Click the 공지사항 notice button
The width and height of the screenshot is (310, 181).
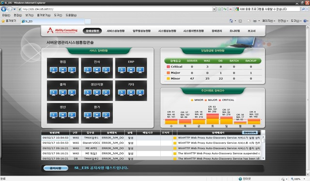coord(56,168)
